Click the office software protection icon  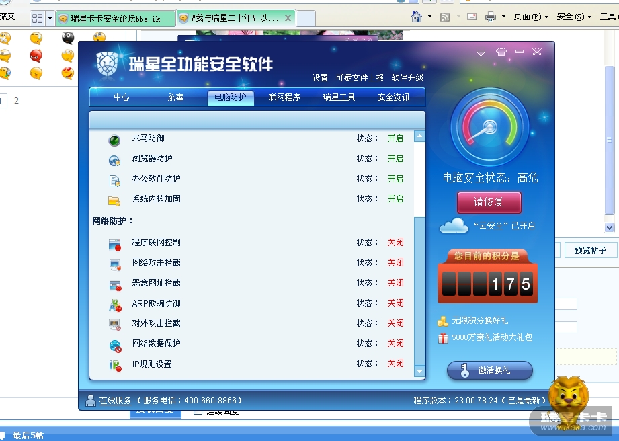(114, 181)
